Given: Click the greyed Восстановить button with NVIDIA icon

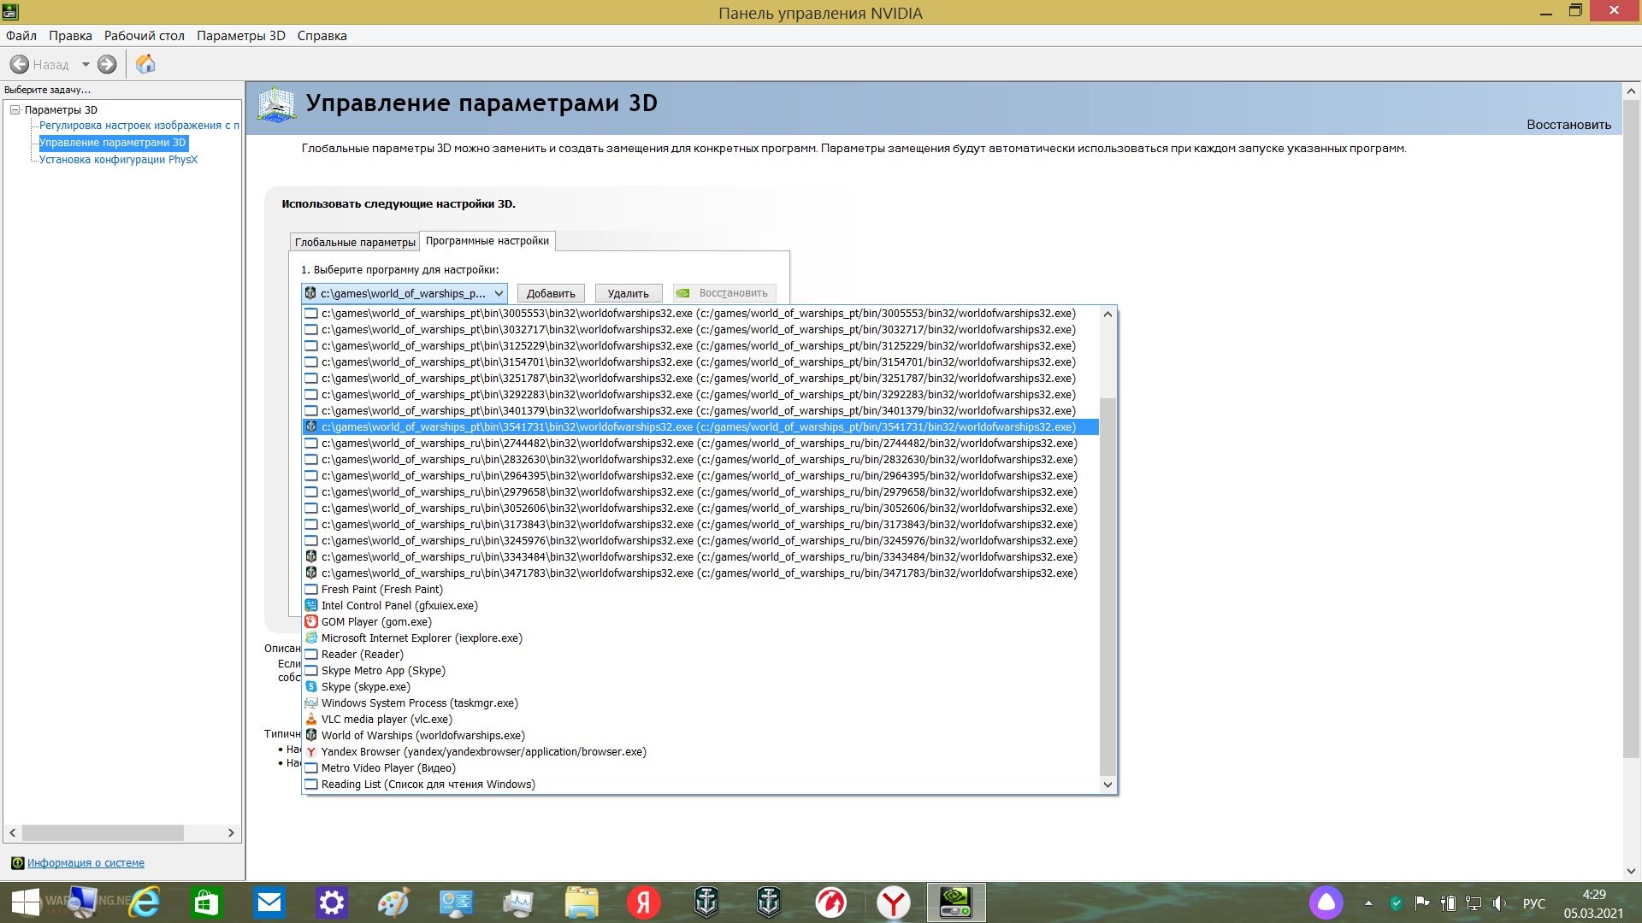Looking at the screenshot, I should (724, 293).
